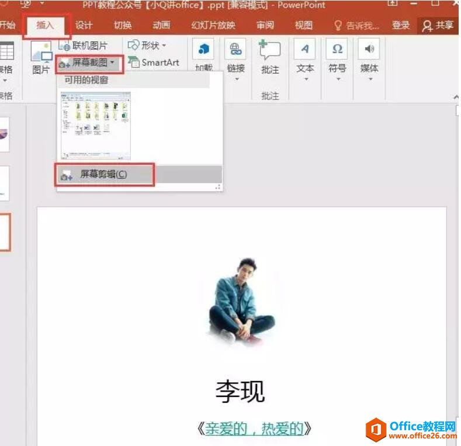The image size is (461, 446).
Task: Click the 文本 (Text) icon
Action: click(305, 49)
